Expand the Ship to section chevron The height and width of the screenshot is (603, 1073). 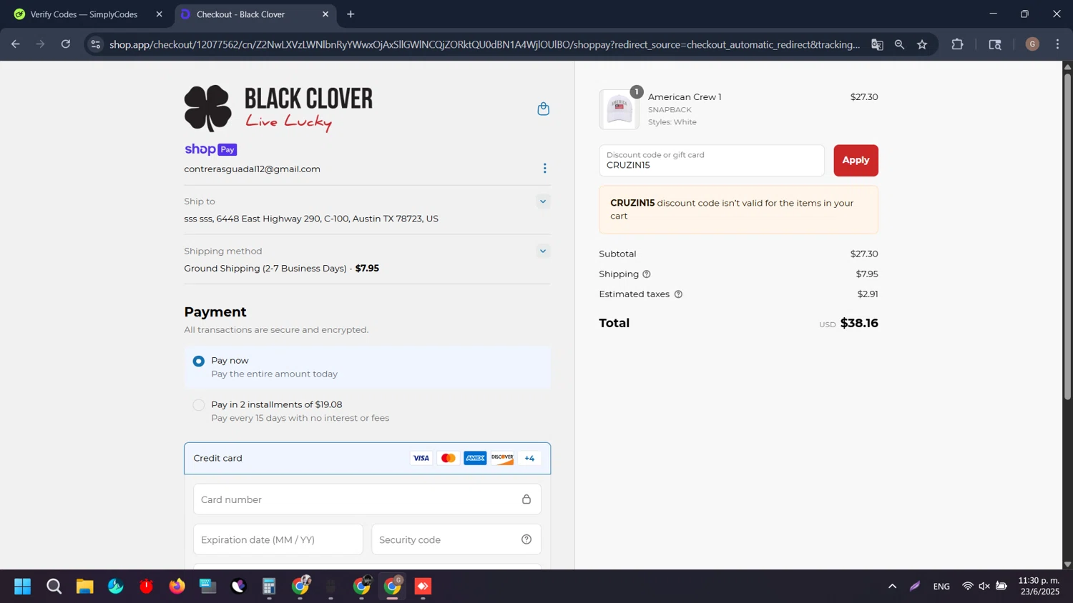[543, 201]
